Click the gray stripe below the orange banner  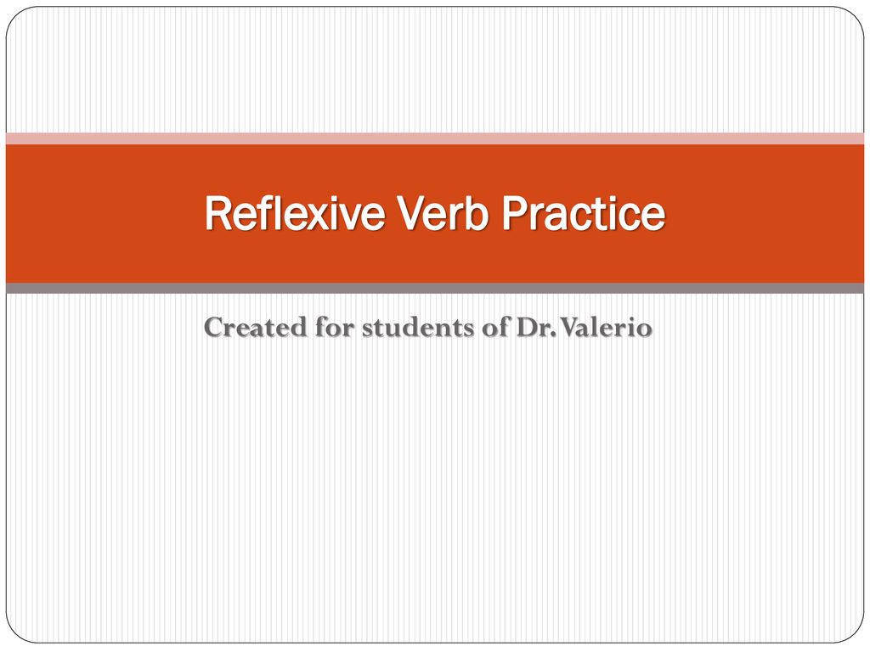pyautogui.click(x=435, y=288)
